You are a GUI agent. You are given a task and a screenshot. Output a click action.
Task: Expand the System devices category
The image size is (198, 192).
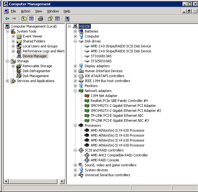(x=75, y=170)
